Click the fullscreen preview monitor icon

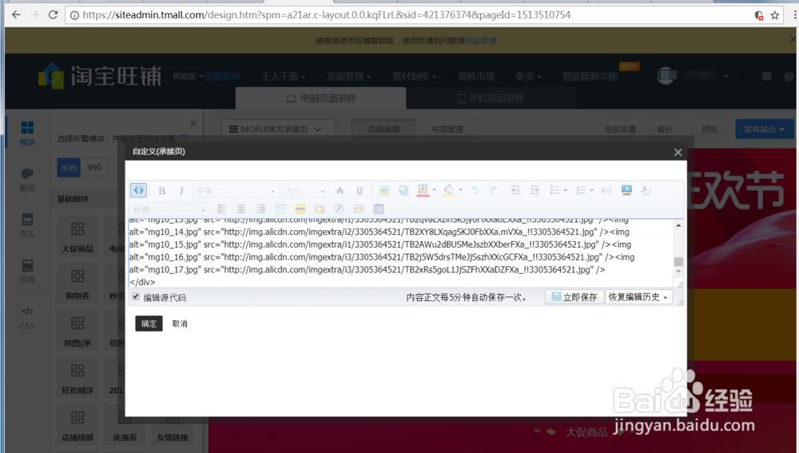(x=626, y=190)
